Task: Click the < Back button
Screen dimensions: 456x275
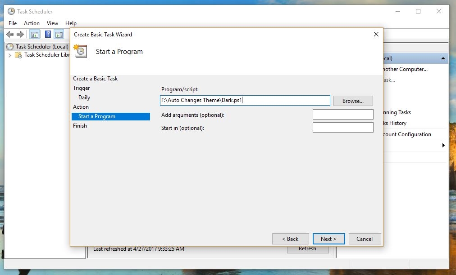Action: 291,239
